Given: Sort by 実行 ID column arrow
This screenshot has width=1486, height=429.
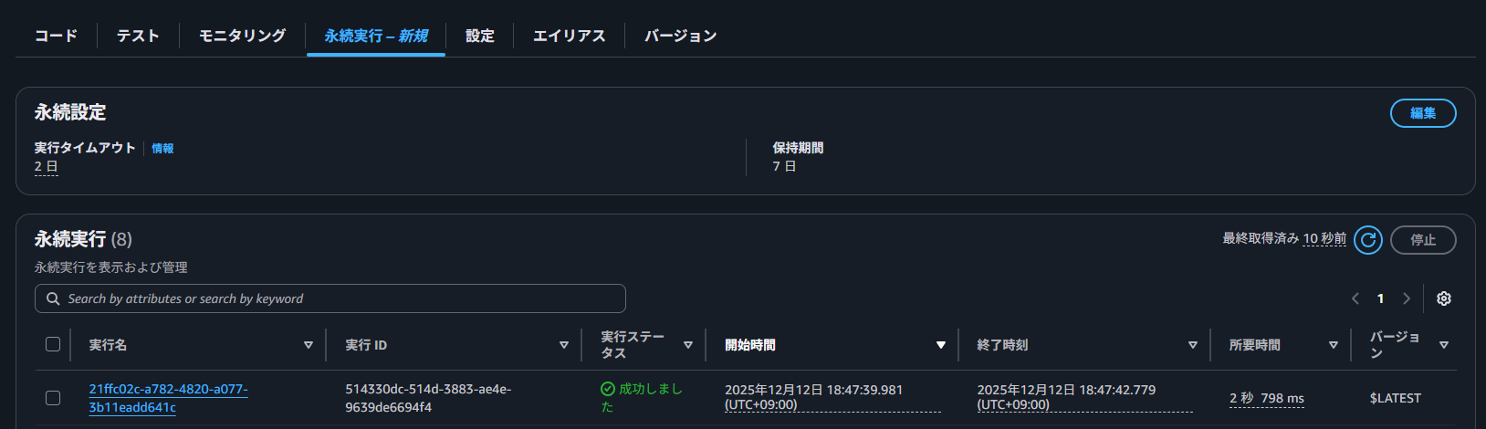Looking at the screenshot, I should click(x=564, y=345).
